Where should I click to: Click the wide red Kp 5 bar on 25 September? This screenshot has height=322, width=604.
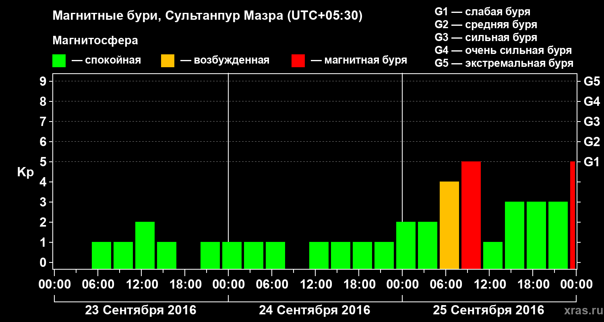[471, 215]
